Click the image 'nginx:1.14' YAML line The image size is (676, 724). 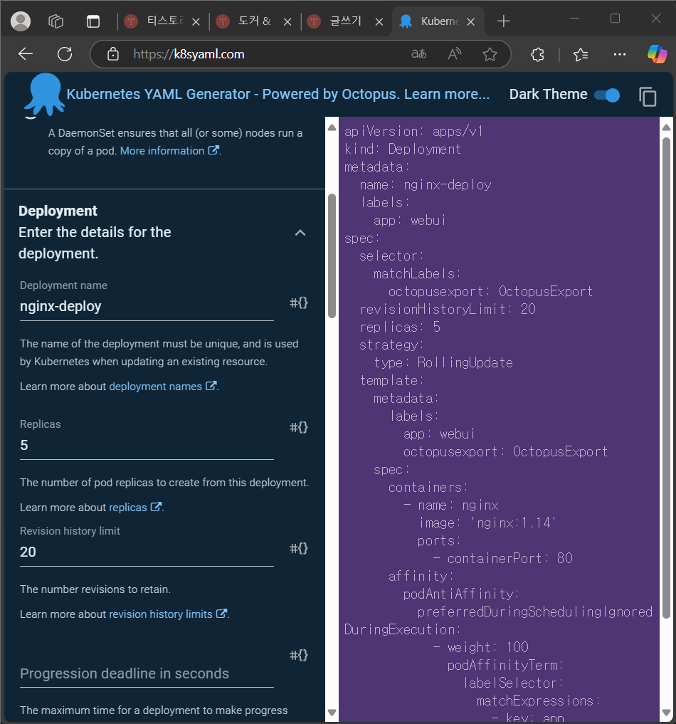coord(487,523)
